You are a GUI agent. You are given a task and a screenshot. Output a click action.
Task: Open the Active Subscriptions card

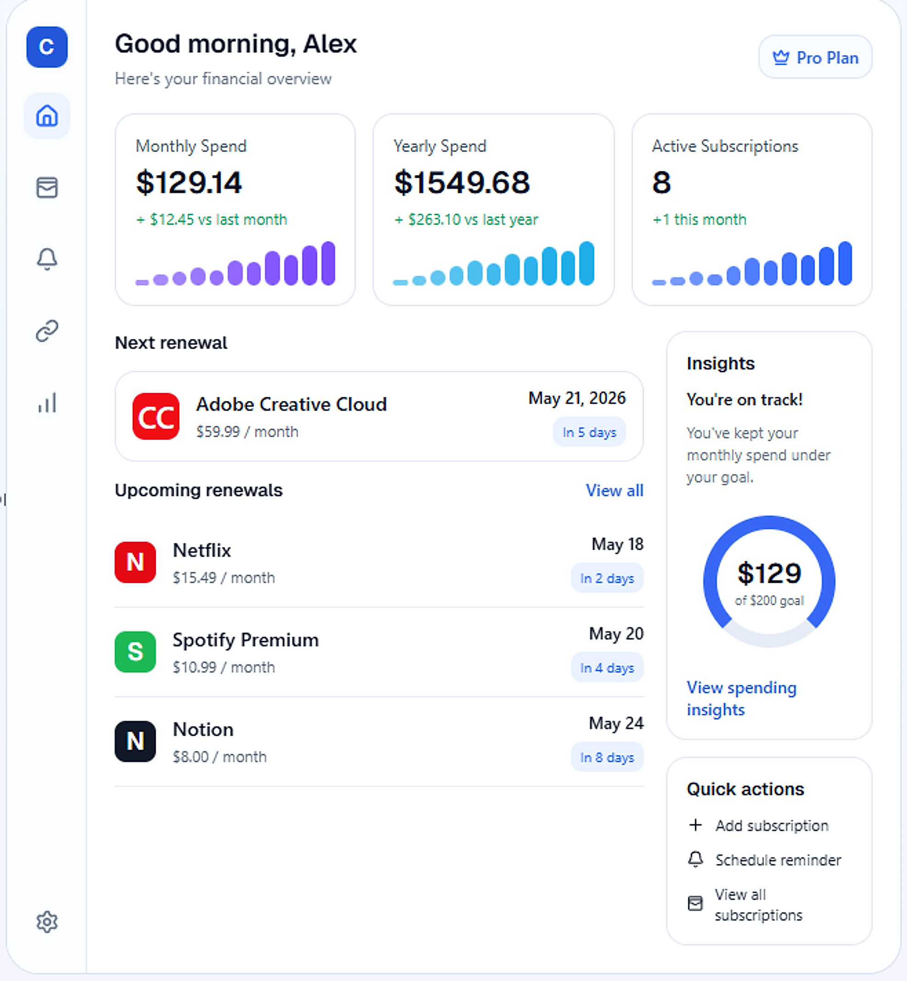pos(752,210)
